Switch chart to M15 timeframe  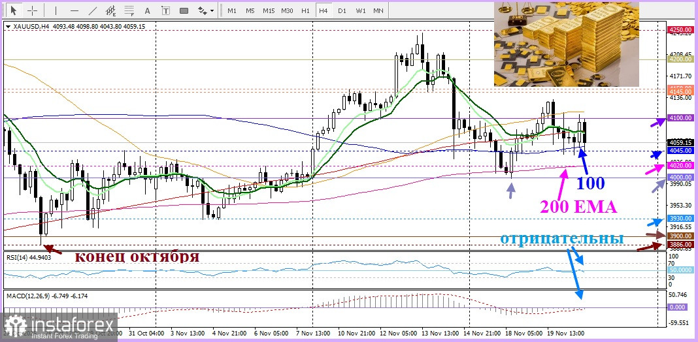[269, 10]
